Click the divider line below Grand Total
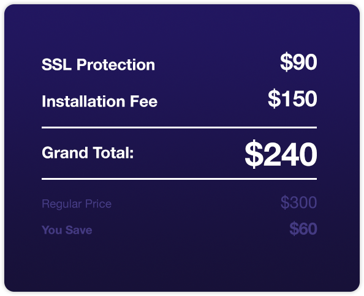 [x=179, y=179]
